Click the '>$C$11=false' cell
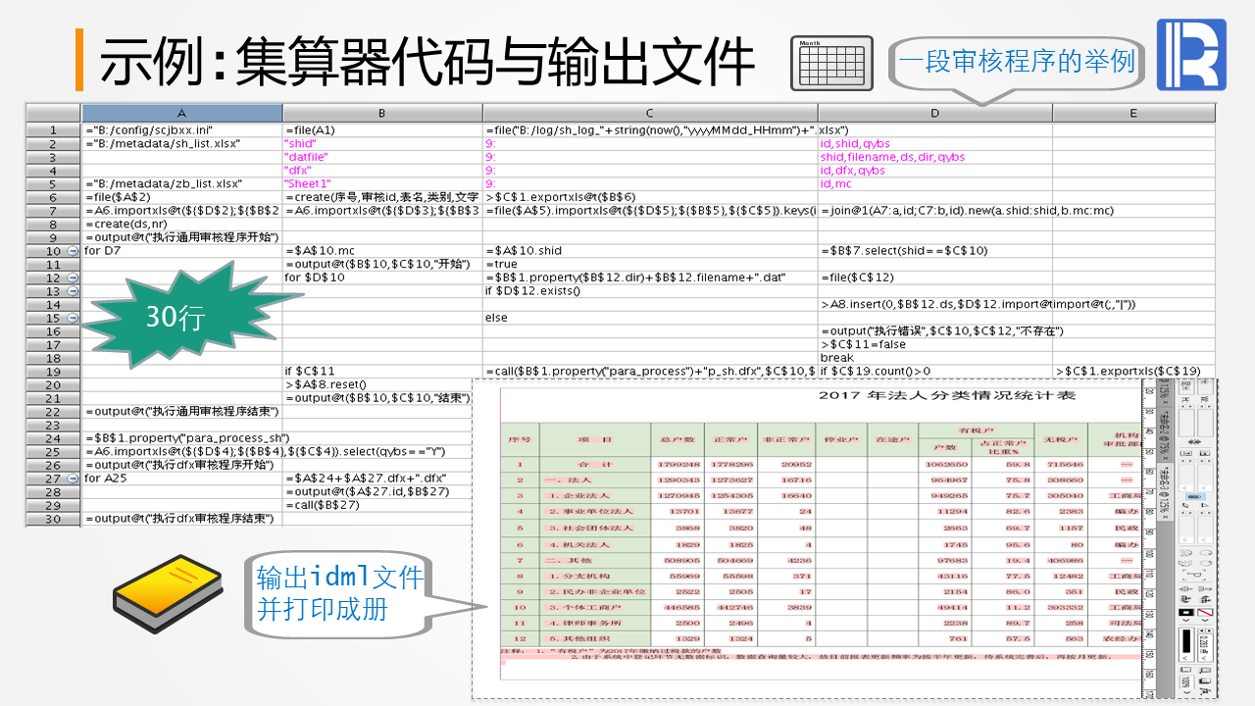The width and height of the screenshot is (1255, 706). pos(935,344)
